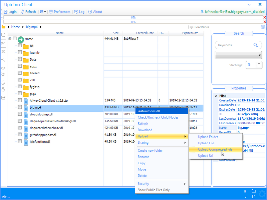Click the second 0% progress bar
The image size is (267, 200).
point(133,22)
